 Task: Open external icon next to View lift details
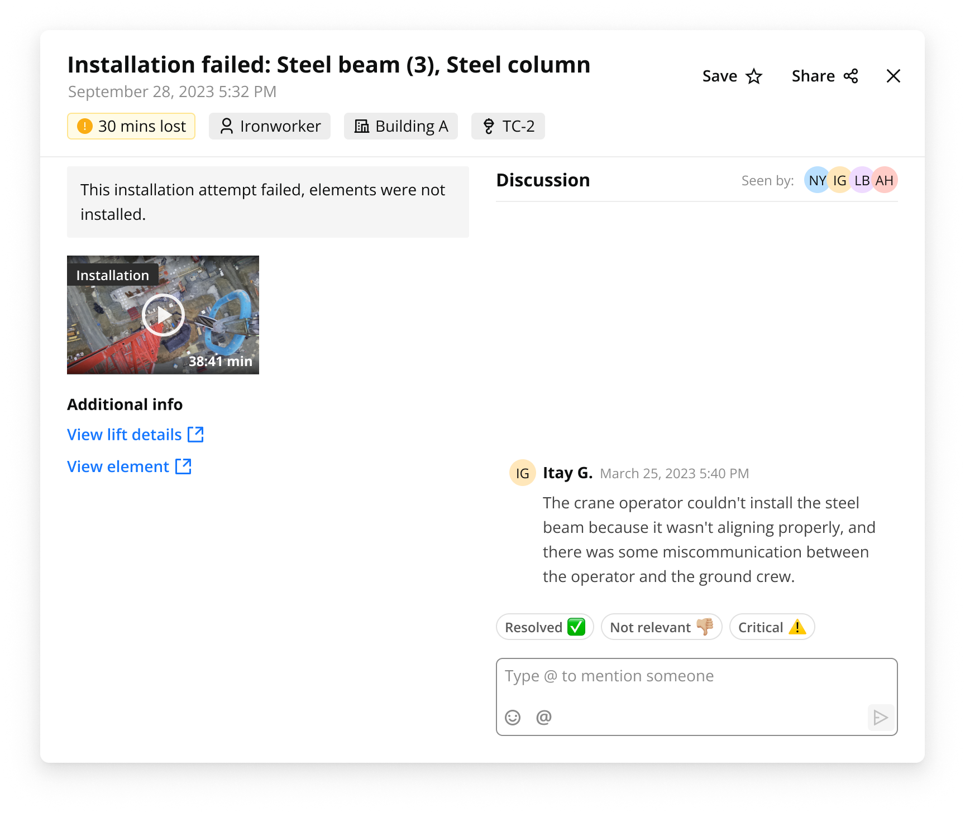[x=195, y=435]
